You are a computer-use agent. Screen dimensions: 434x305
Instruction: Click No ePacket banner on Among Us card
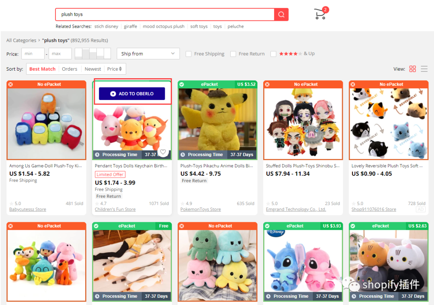pos(47,84)
